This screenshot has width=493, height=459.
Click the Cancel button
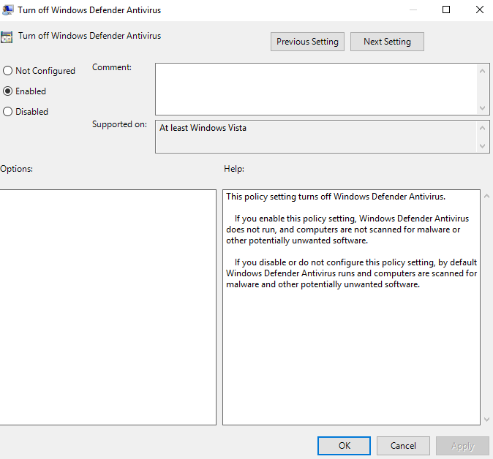pos(403,446)
